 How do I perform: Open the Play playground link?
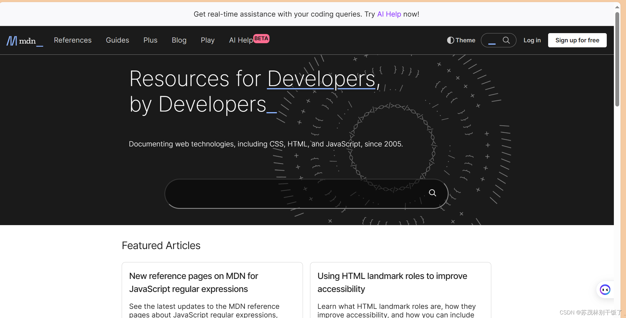pos(208,40)
